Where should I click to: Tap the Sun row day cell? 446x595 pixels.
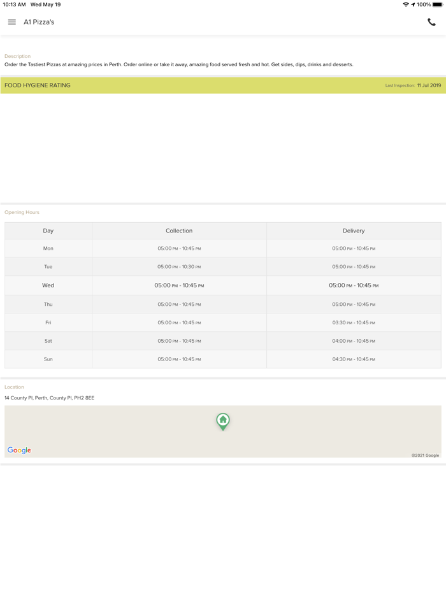[x=48, y=359]
